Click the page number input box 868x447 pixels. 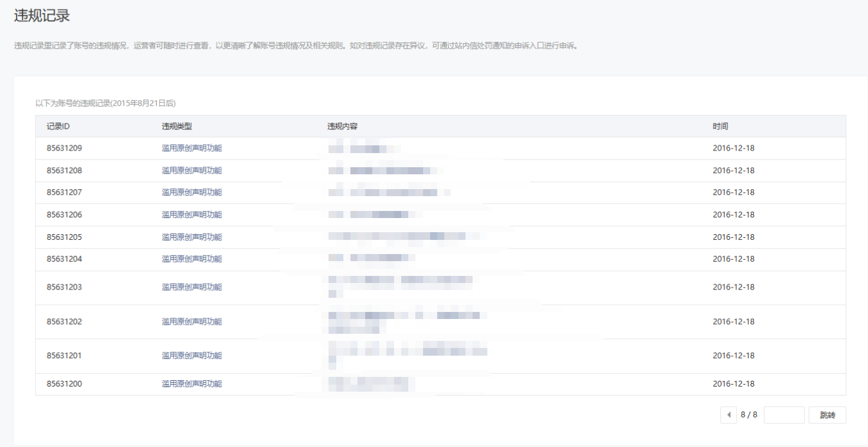tap(784, 415)
